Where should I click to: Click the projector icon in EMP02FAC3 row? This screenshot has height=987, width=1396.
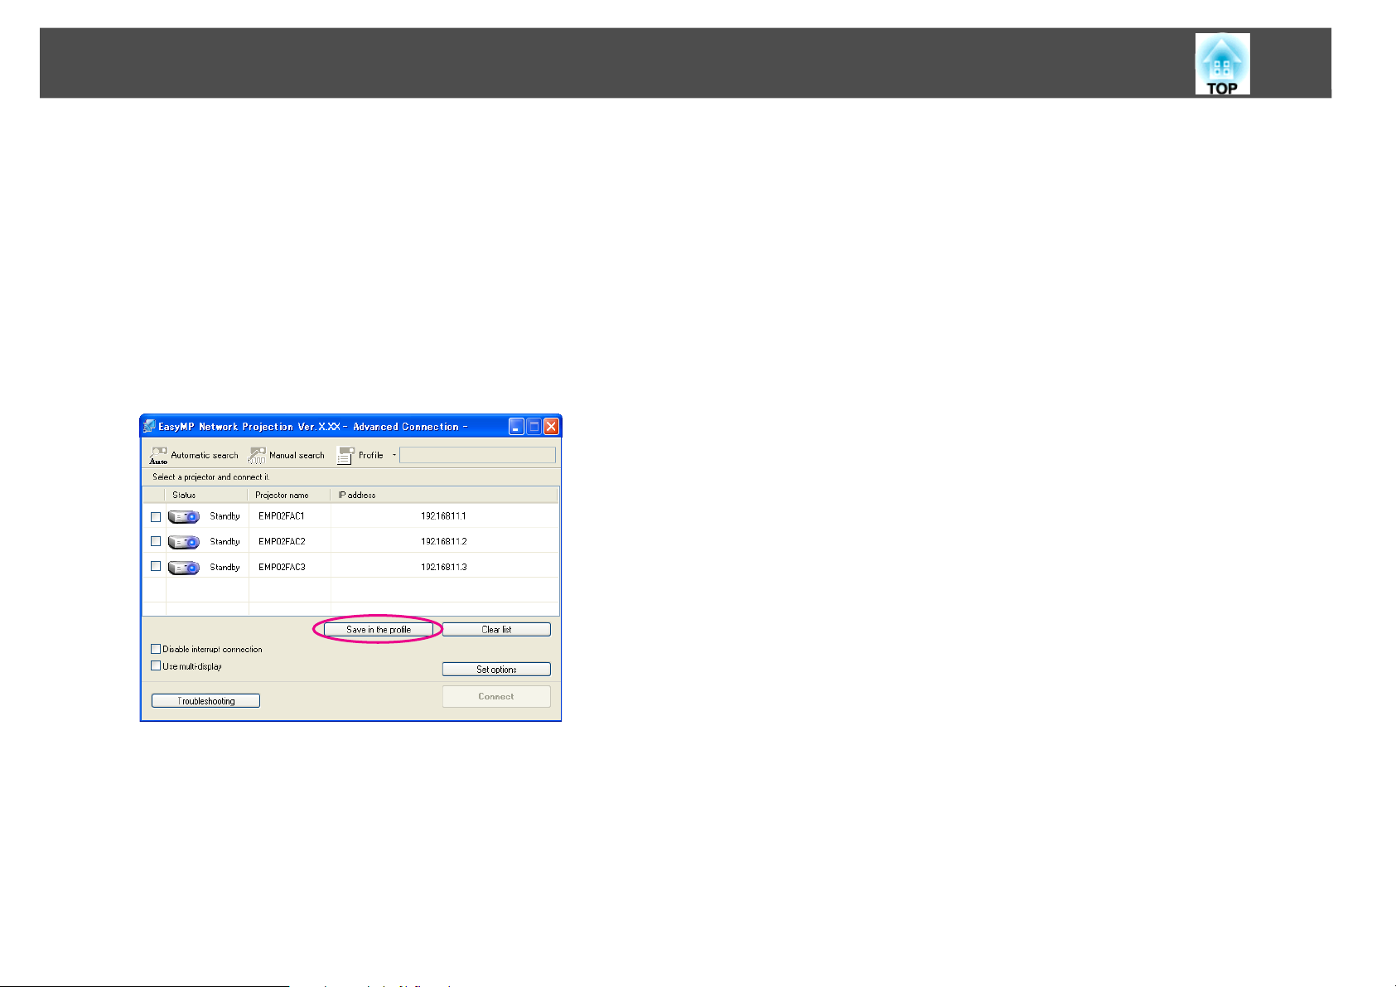tap(184, 568)
